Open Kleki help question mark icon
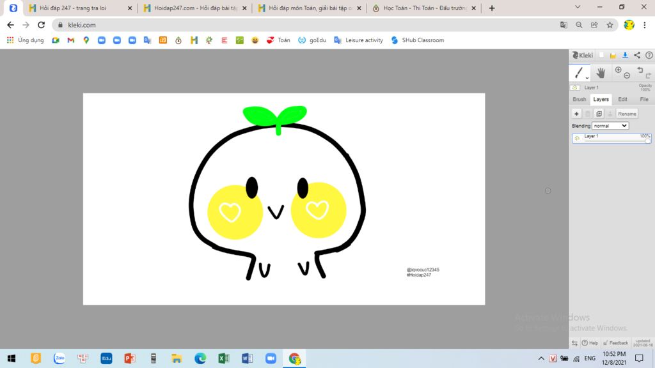The width and height of the screenshot is (655, 368). (649, 55)
